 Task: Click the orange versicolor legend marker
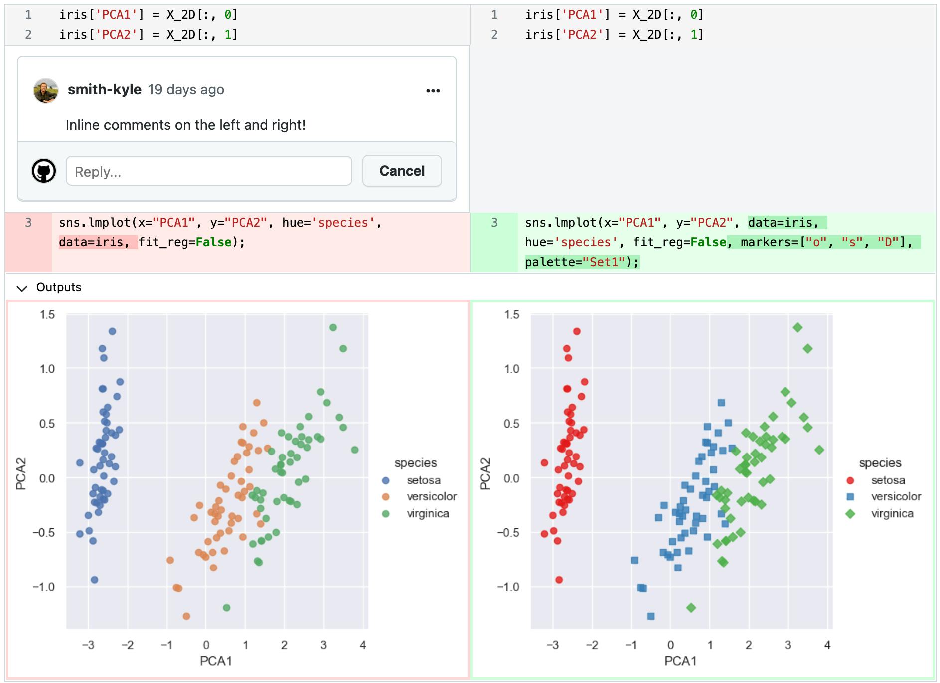385,497
